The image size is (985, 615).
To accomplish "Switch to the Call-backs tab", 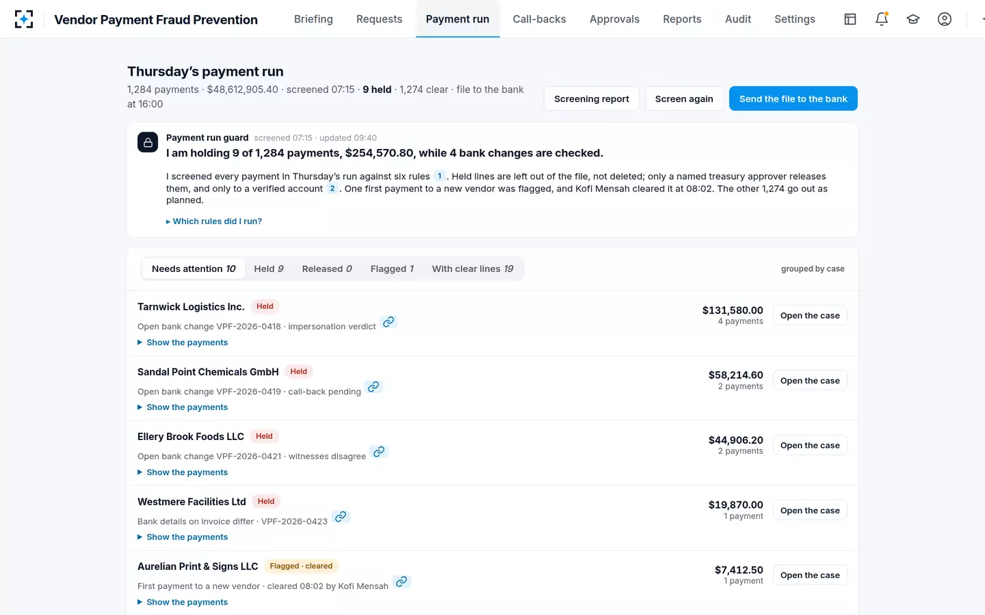I will (x=540, y=19).
